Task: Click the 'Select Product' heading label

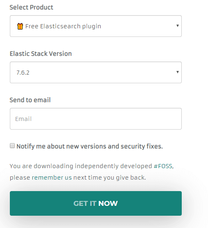Action: pyautogui.click(x=32, y=7)
